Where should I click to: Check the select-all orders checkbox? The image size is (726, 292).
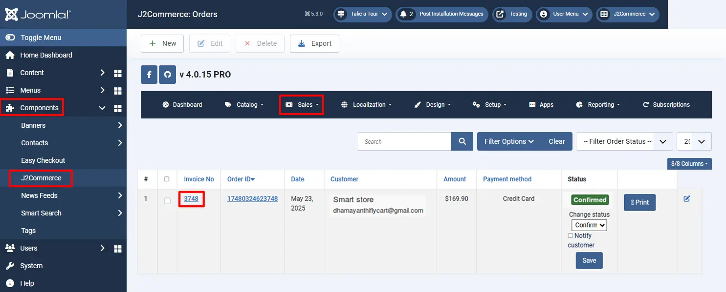pyautogui.click(x=167, y=179)
